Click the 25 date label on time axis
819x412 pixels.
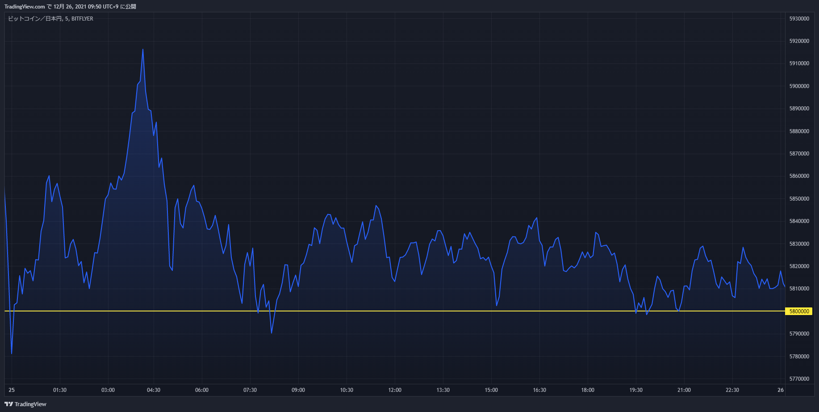point(12,390)
